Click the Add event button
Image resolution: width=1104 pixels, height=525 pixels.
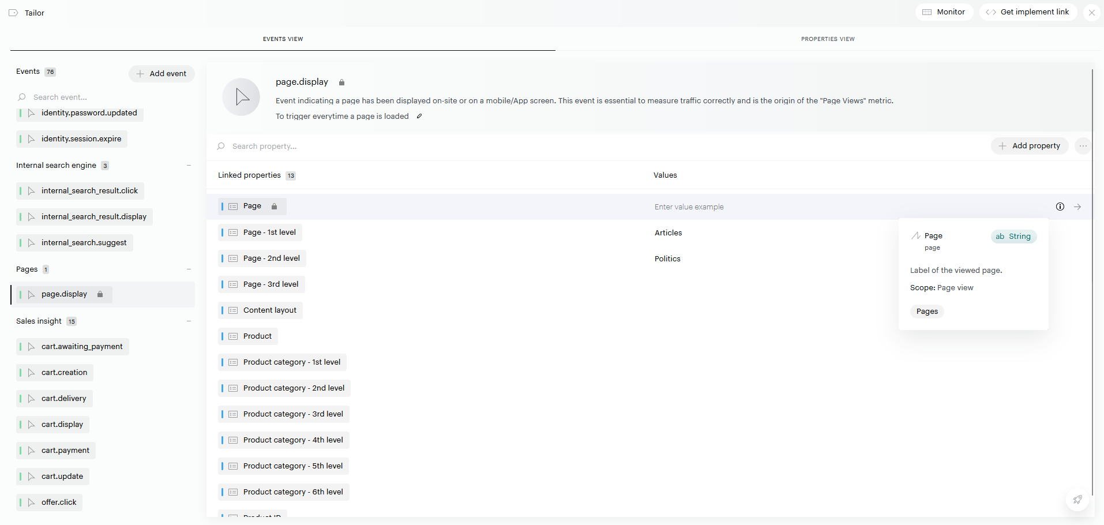[x=162, y=74]
